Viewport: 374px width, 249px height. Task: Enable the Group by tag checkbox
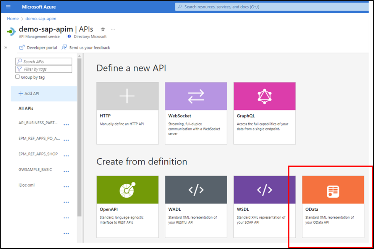pos(18,76)
